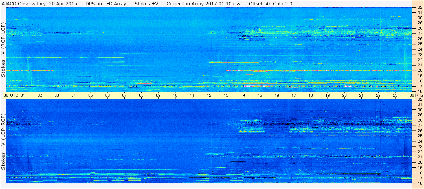Click 'DPS on TFD Array' header text
Image resolution: width=424 pixels, height=189 pixels.
click(x=106, y=4)
